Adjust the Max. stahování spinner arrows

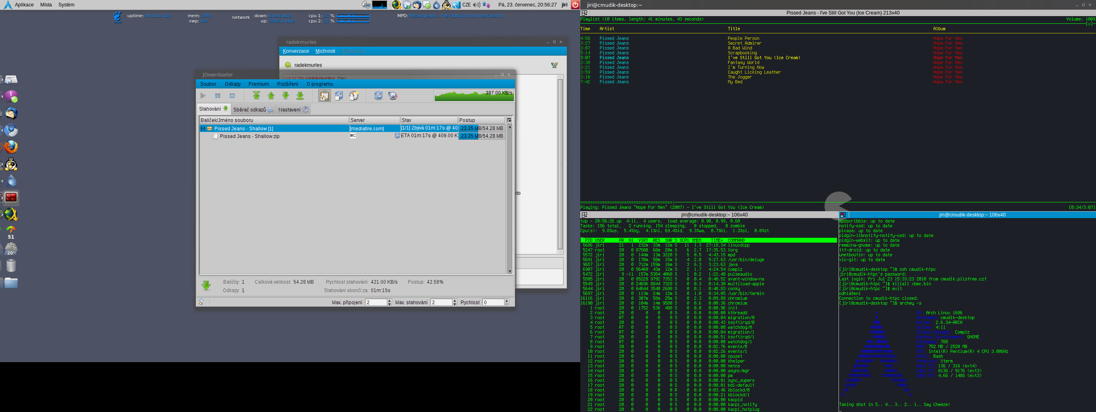[x=455, y=303]
